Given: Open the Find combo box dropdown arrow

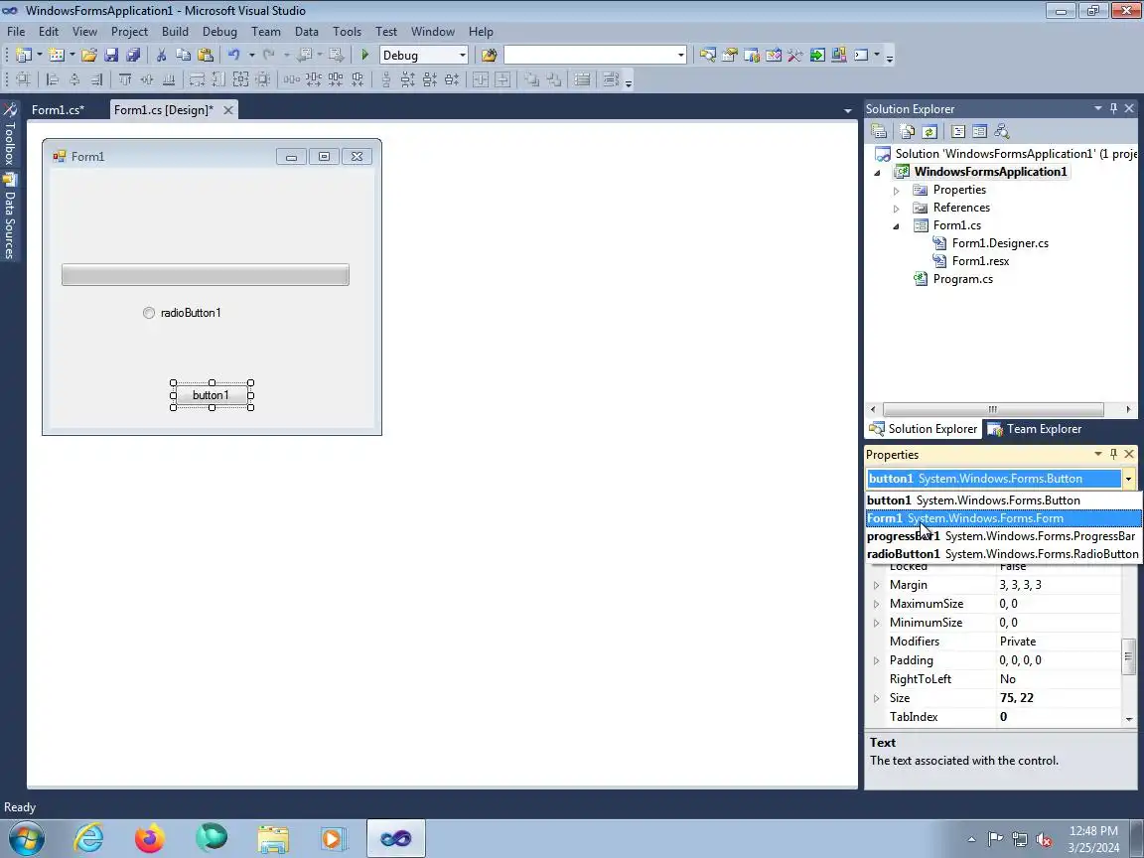Looking at the screenshot, I should click(680, 56).
